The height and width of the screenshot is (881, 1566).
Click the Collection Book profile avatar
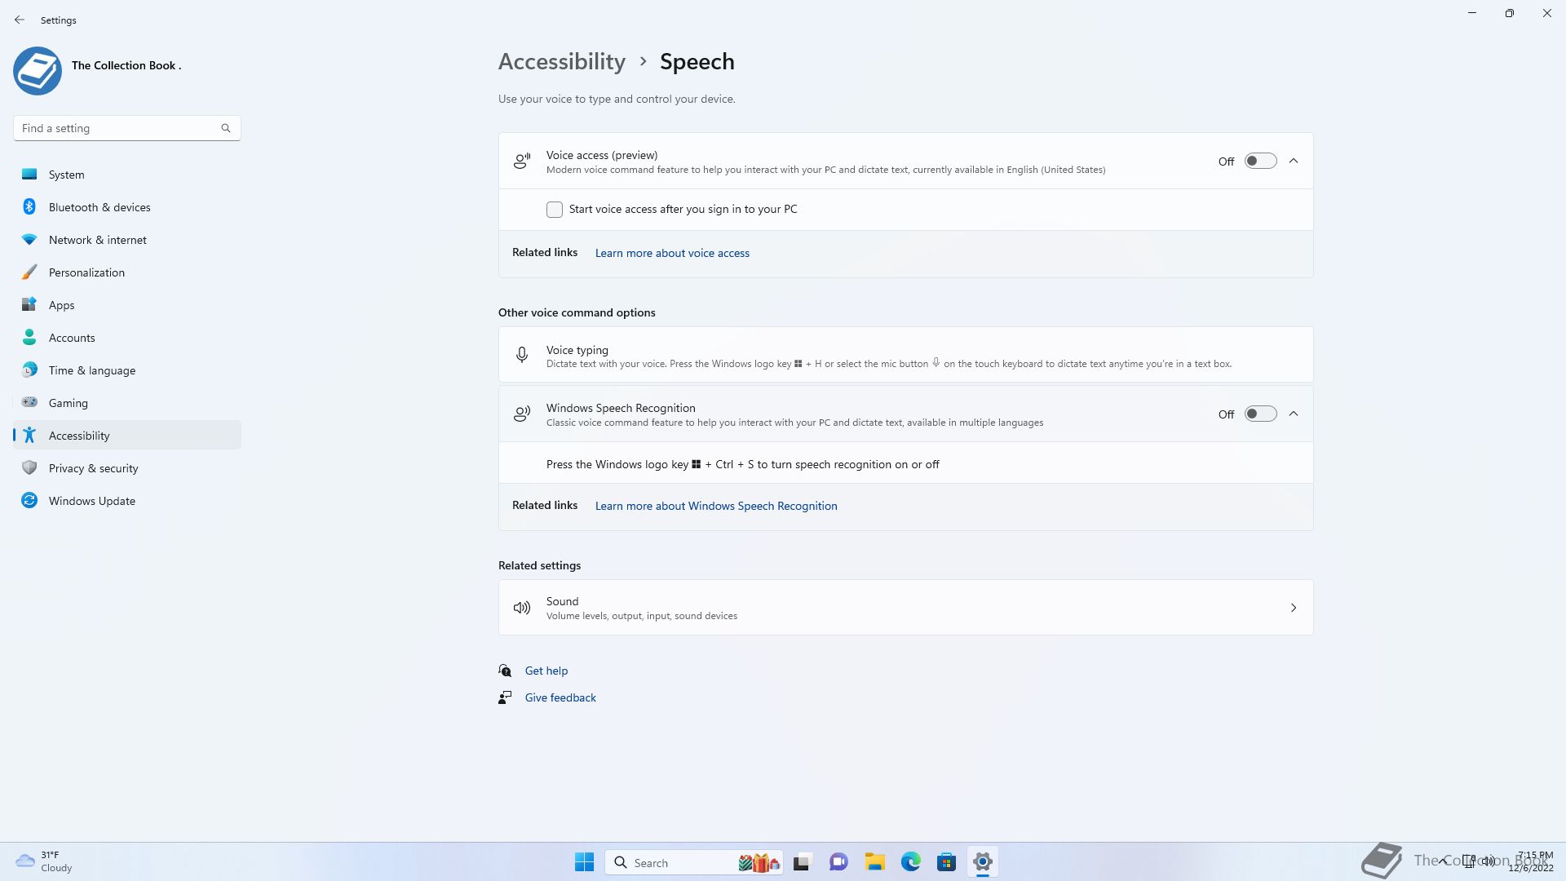click(38, 71)
